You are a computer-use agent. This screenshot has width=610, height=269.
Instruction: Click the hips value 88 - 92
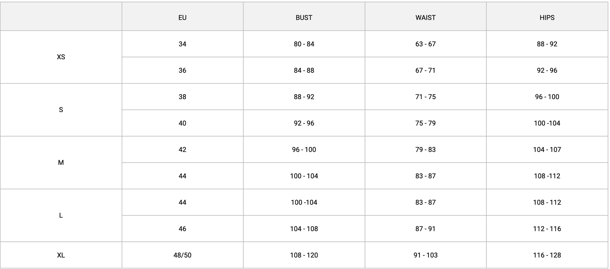547,44
